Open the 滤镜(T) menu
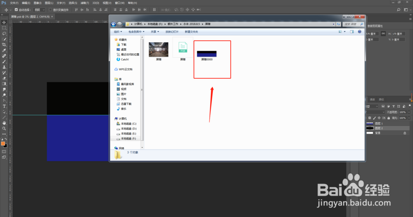This screenshot has width=413, height=217. coord(85,3)
